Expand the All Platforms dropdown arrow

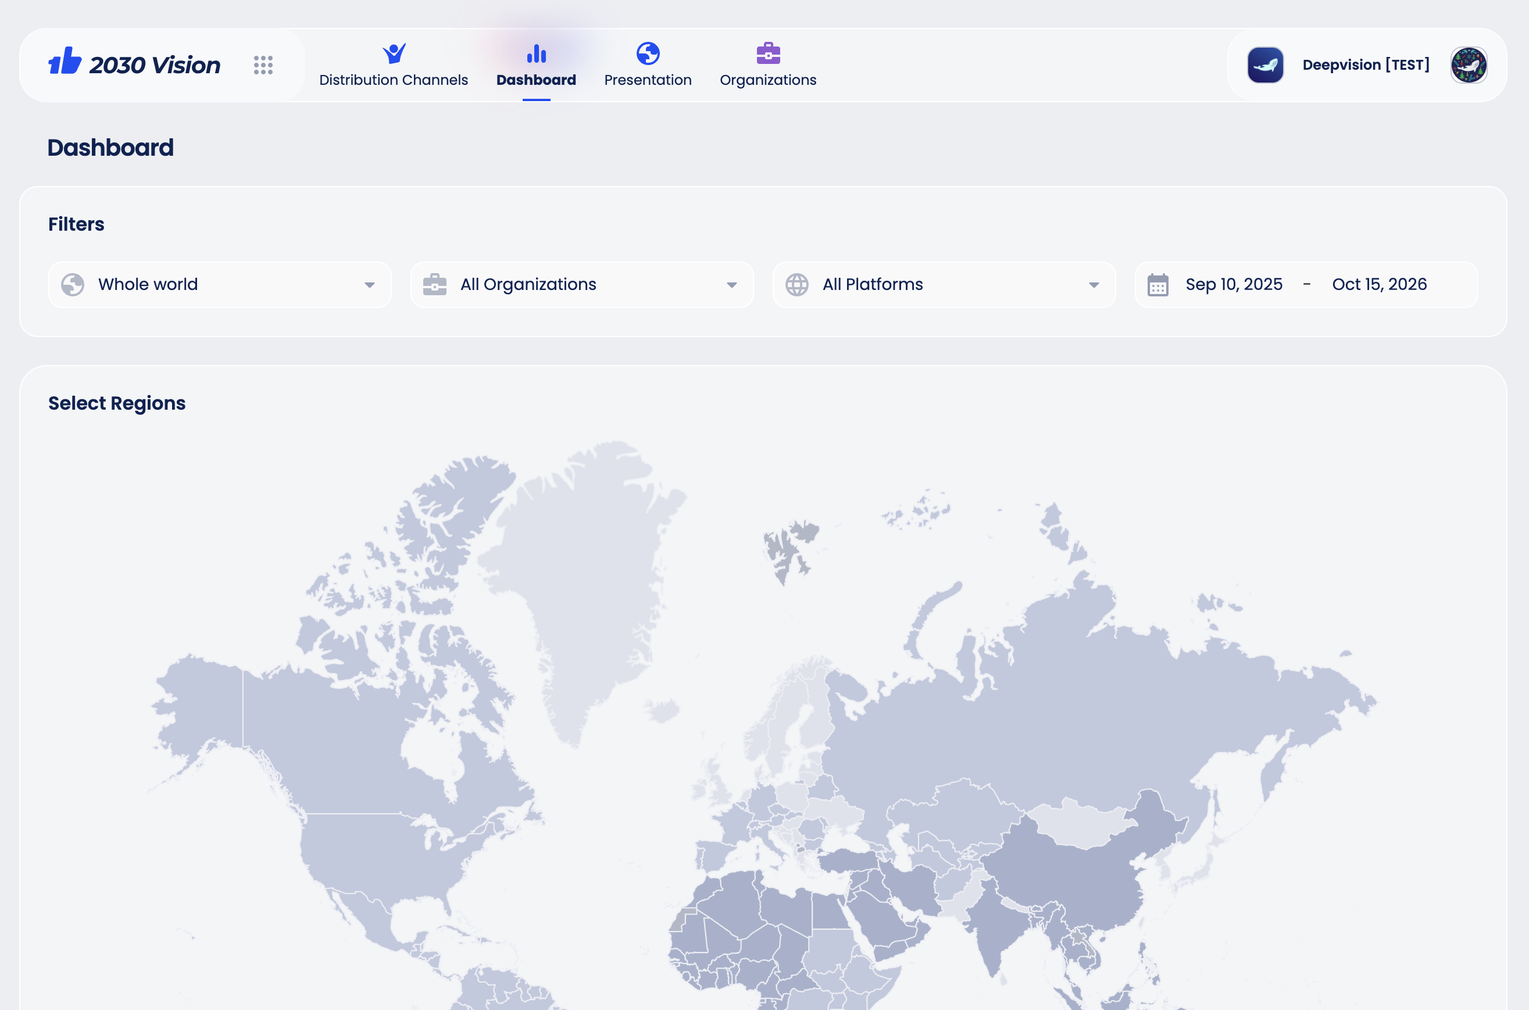(1094, 285)
